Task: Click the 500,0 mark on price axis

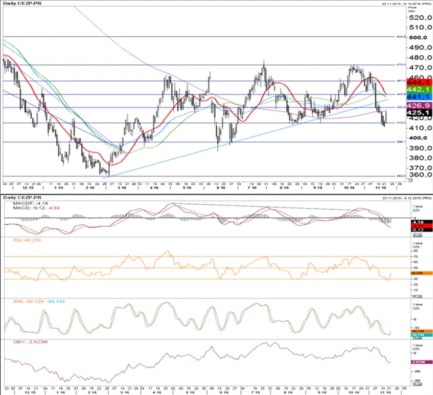Action: pyautogui.click(x=416, y=38)
